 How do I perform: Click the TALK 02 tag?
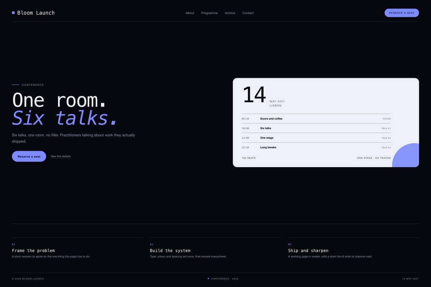pyautogui.click(x=386, y=138)
